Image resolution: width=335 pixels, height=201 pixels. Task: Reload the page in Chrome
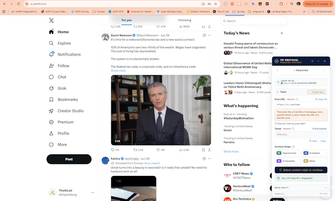pos(18,4)
